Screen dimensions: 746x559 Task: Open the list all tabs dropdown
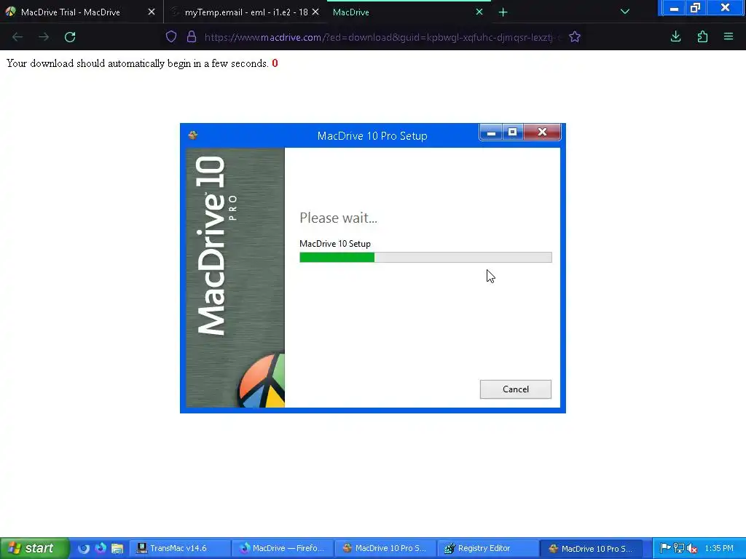pos(625,12)
